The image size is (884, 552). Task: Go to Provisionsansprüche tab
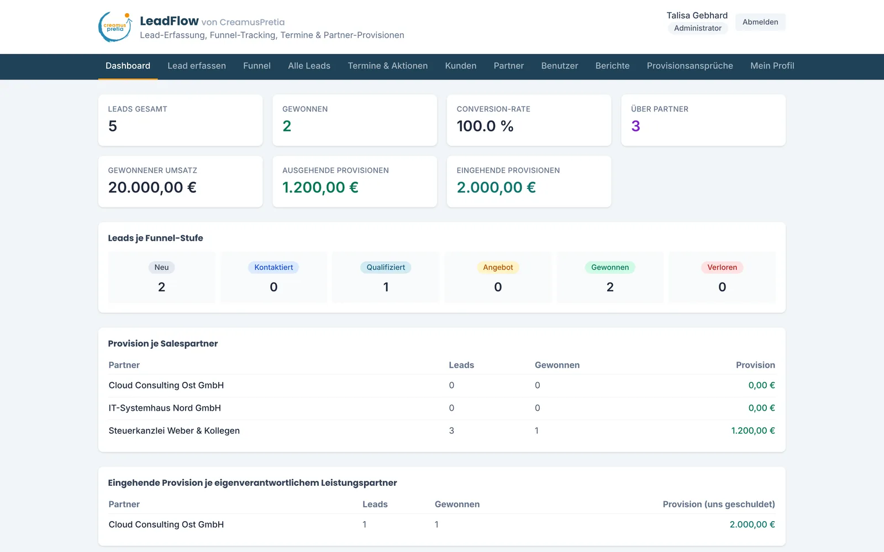(690, 66)
